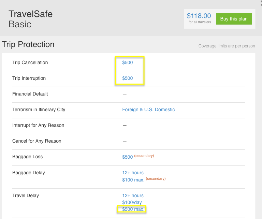Click the Cancel for Any Reason label
262x219 pixels.
(x=37, y=141)
